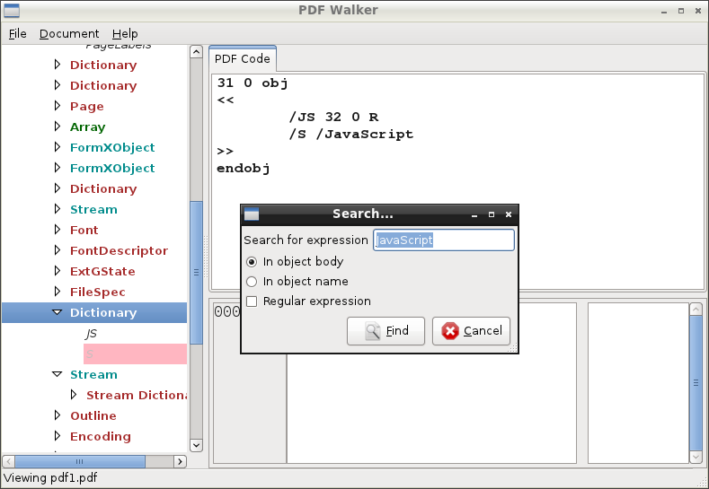Click the Search dialog title bar icon
709x489 pixels.
pos(252,214)
